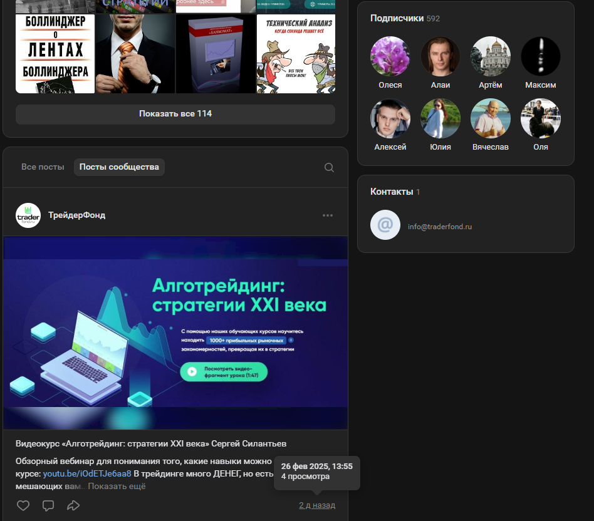Open the Боллинджер о лентах thumbnail
Image resolution: width=594 pixels, height=521 pixels.
(x=55, y=54)
